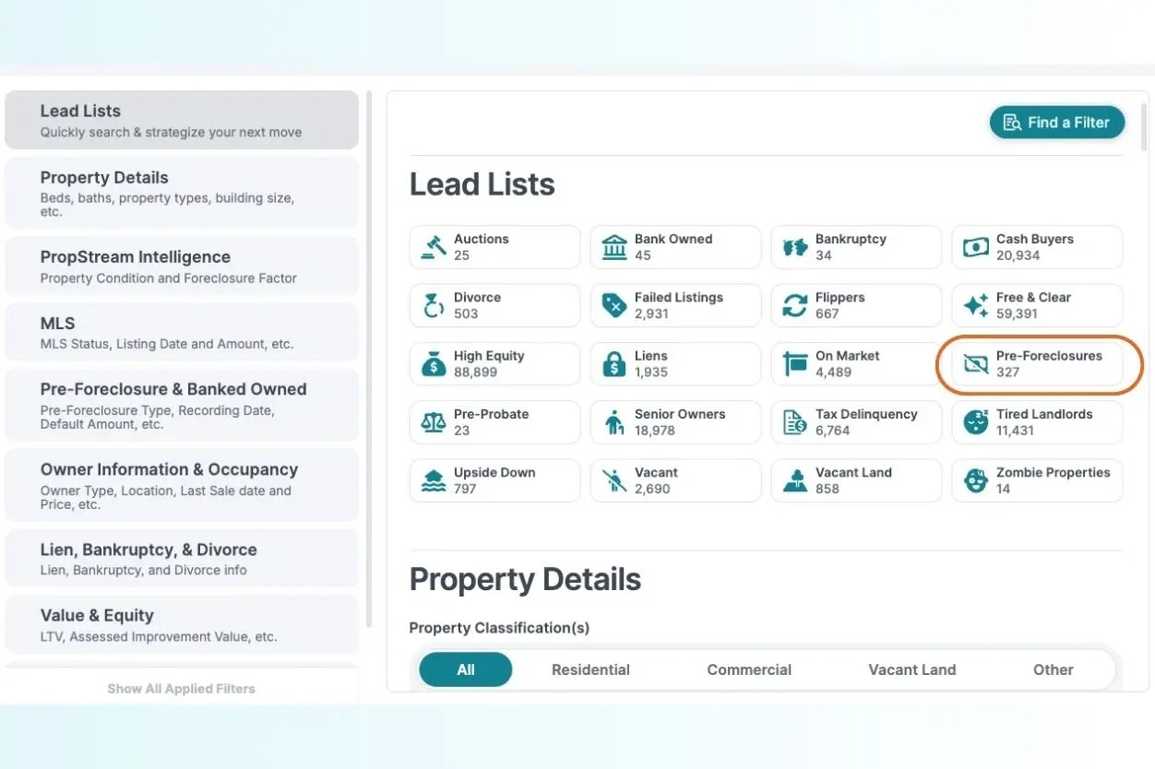
Task: Enable the Tired Landlords filter
Action: click(1037, 422)
